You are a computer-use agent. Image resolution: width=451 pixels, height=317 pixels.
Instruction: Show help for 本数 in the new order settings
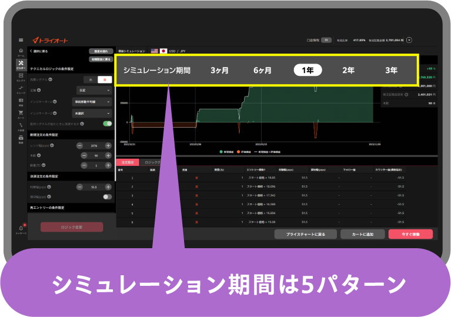[x=39, y=155]
